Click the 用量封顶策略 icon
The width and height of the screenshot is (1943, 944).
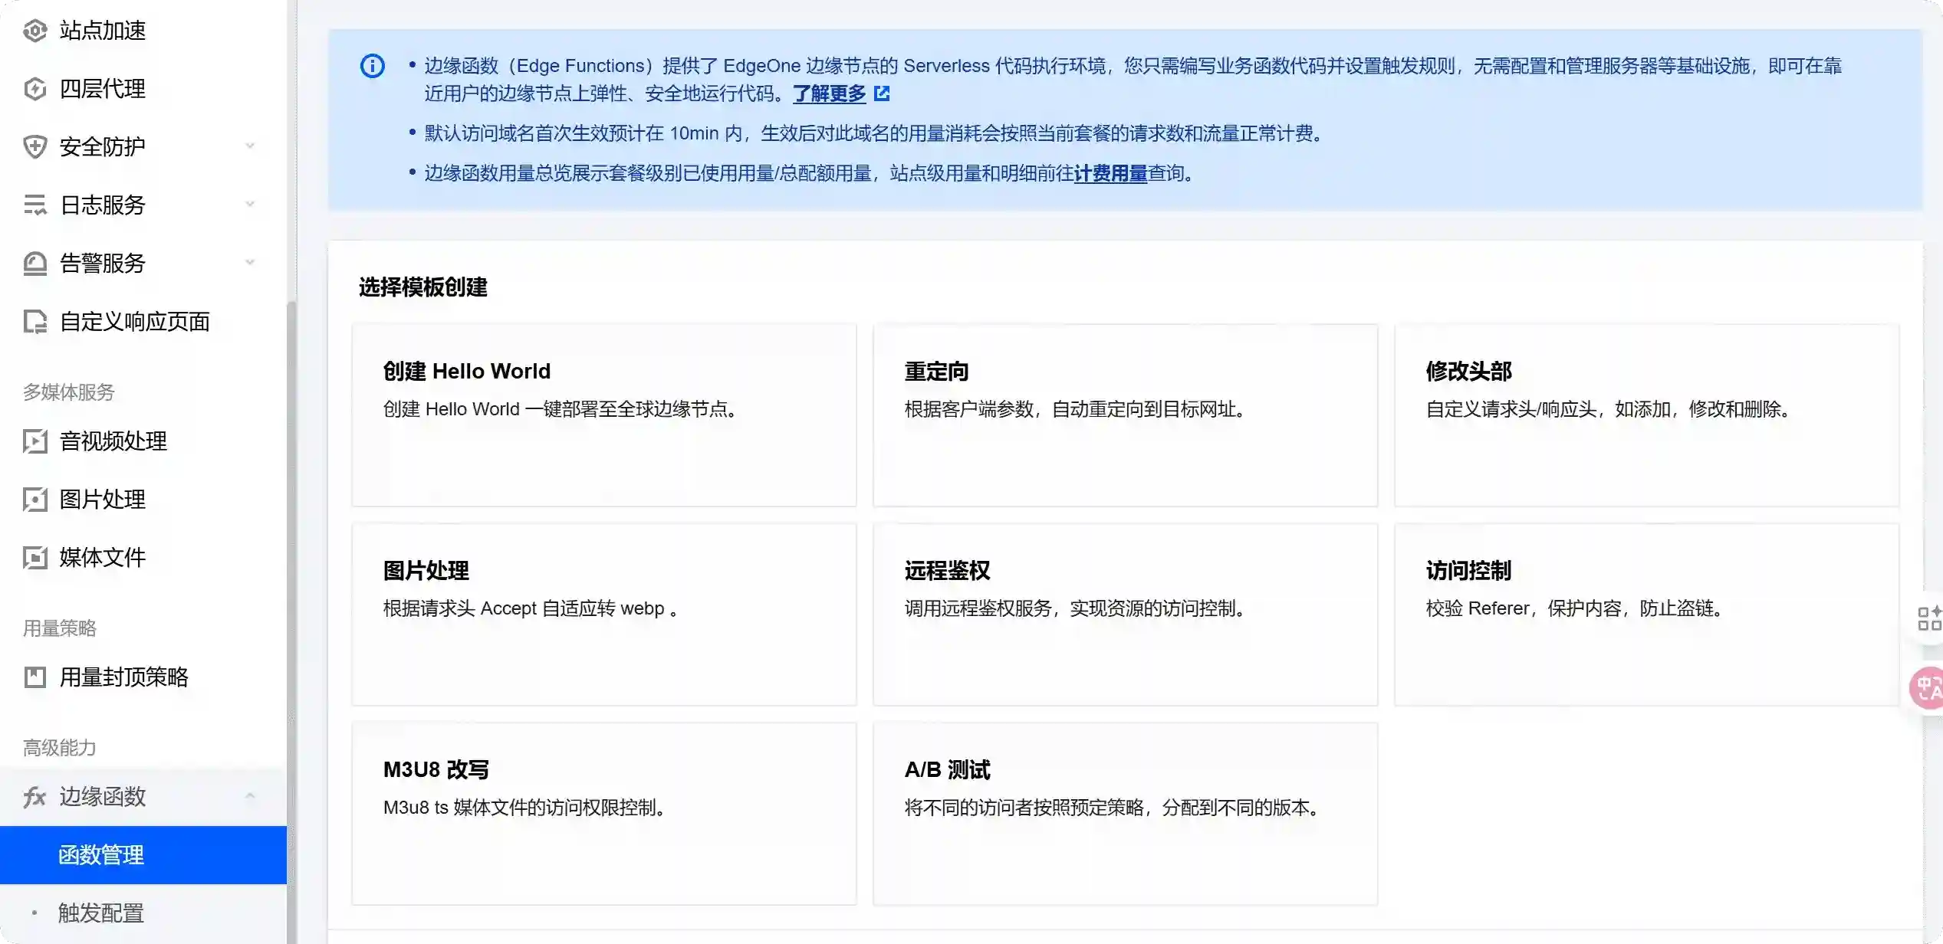click(35, 677)
